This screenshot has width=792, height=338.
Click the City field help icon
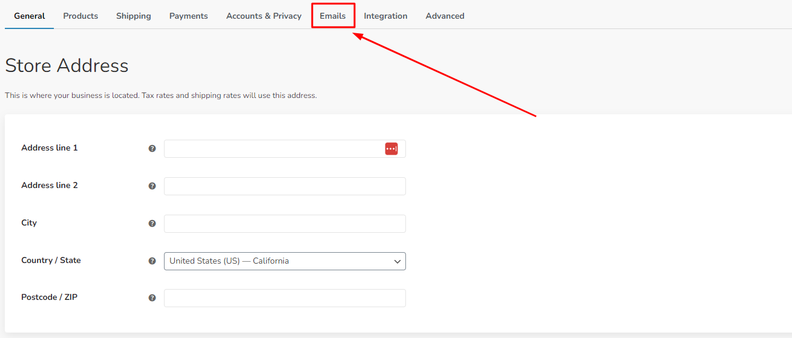tap(152, 224)
